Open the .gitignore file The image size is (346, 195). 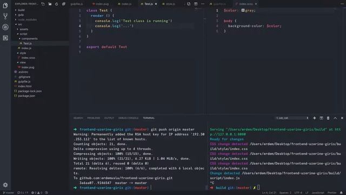[x=24, y=77]
